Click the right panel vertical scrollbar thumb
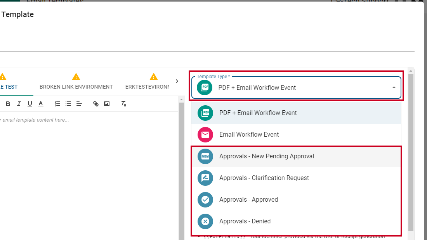427x240 pixels. (x=411, y=153)
